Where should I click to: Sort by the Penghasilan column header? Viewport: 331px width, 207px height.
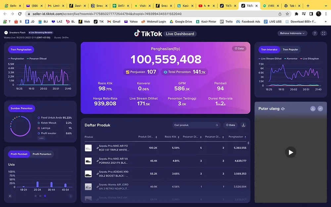pyautogui.click(x=237, y=137)
